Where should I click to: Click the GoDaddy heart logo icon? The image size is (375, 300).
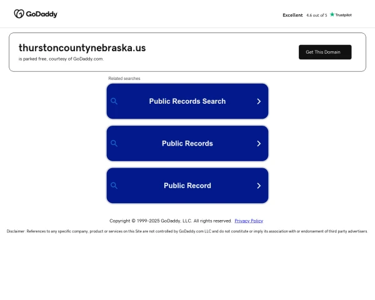click(19, 14)
